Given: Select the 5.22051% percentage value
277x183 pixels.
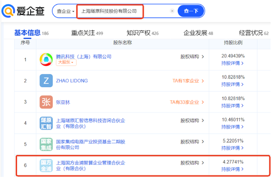Looking at the screenshot, I should point(233,141).
